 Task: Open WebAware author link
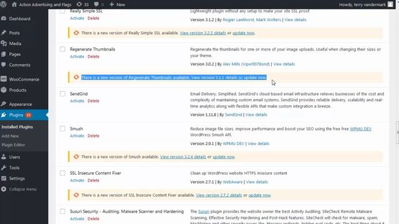233,182
